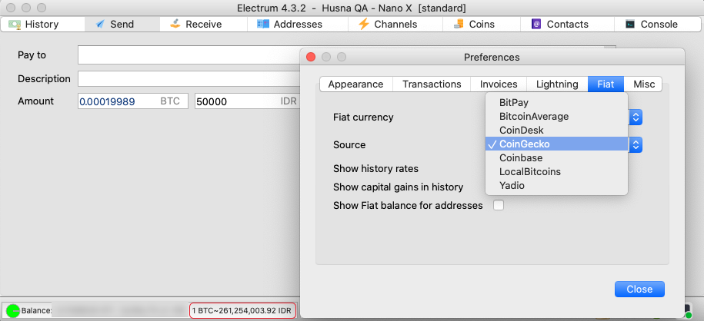Go to the Addresses tab
The height and width of the screenshot is (321, 704).
coord(298,25)
